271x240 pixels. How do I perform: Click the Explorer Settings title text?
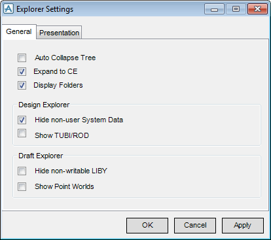pyautogui.click(x=45, y=9)
